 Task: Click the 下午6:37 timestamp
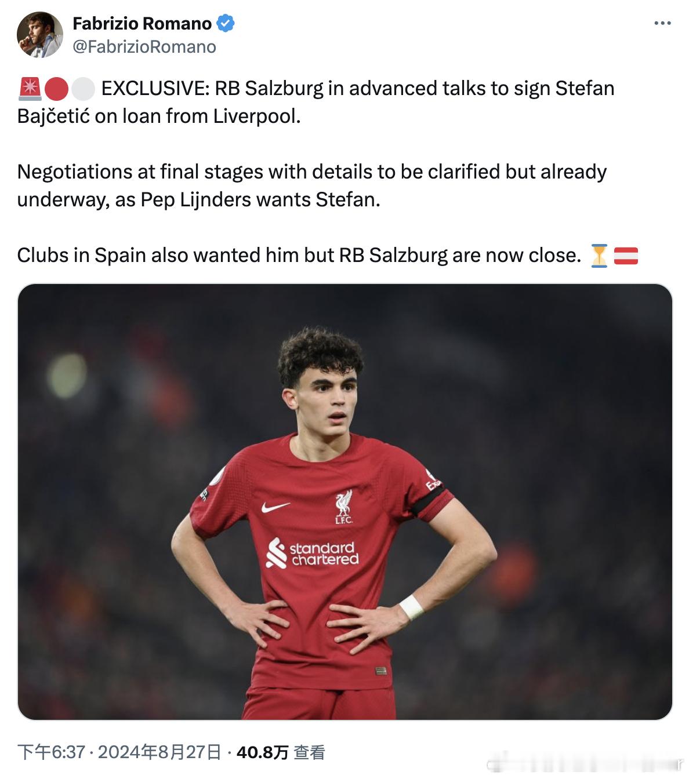(x=52, y=752)
